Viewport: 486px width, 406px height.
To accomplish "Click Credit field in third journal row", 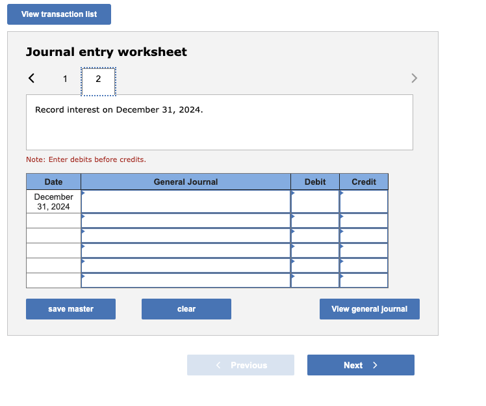I will pyautogui.click(x=364, y=236).
